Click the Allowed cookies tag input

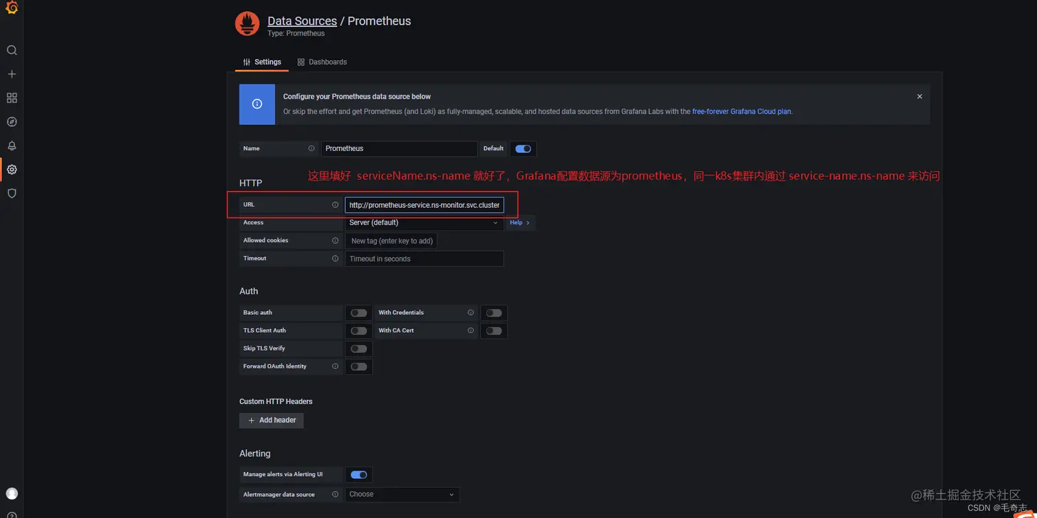pos(392,241)
